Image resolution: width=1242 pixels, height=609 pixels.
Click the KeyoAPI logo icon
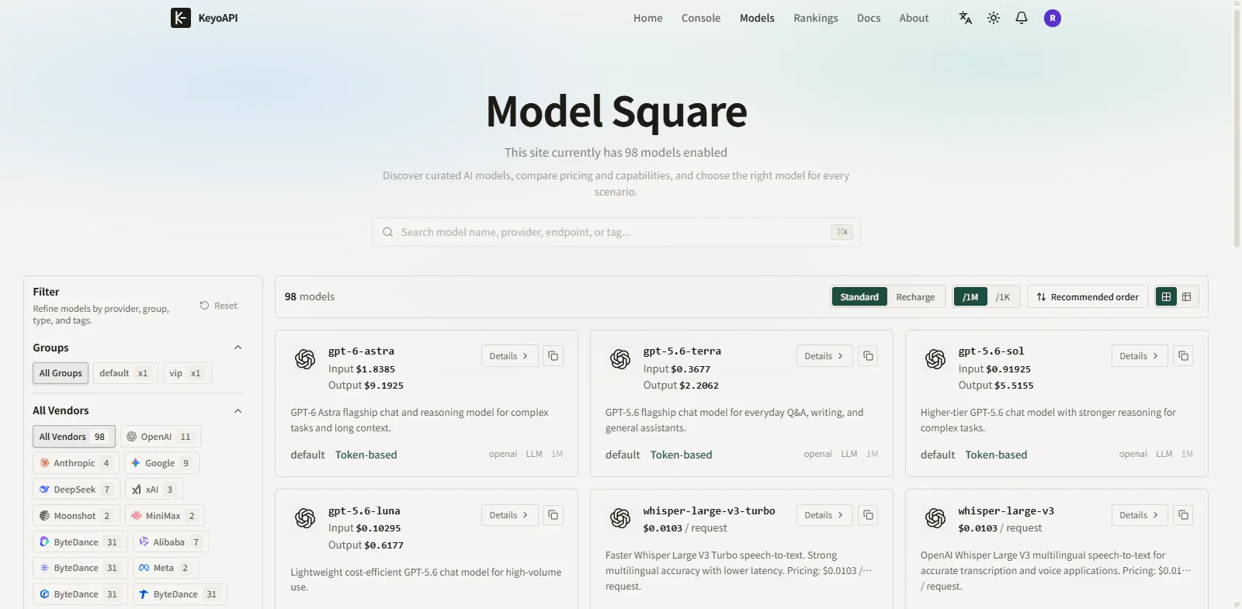pos(181,18)
